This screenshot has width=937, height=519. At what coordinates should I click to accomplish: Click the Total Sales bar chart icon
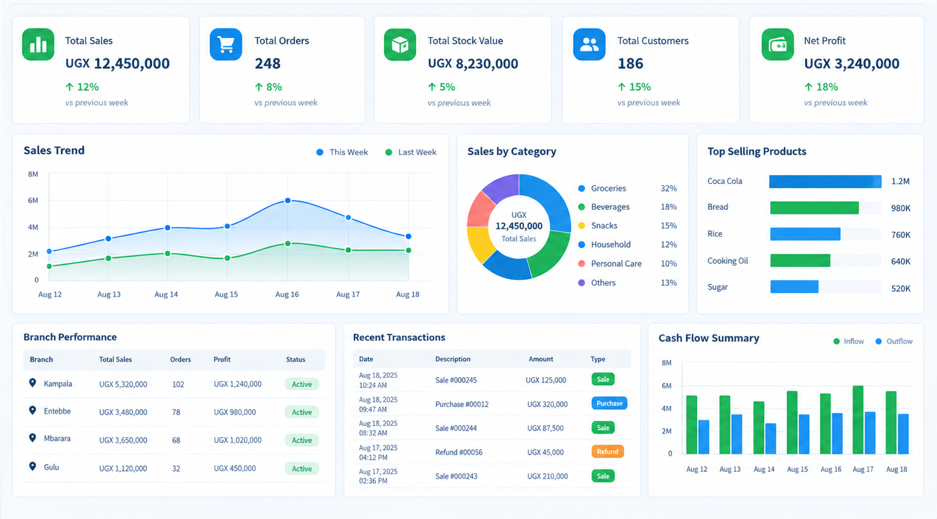[38, 45]
